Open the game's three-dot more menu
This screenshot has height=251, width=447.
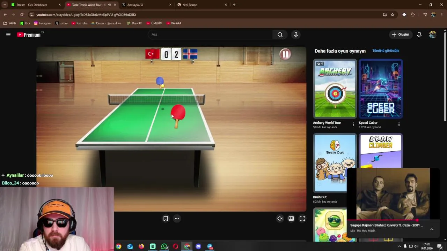click(x=177, y=219)
